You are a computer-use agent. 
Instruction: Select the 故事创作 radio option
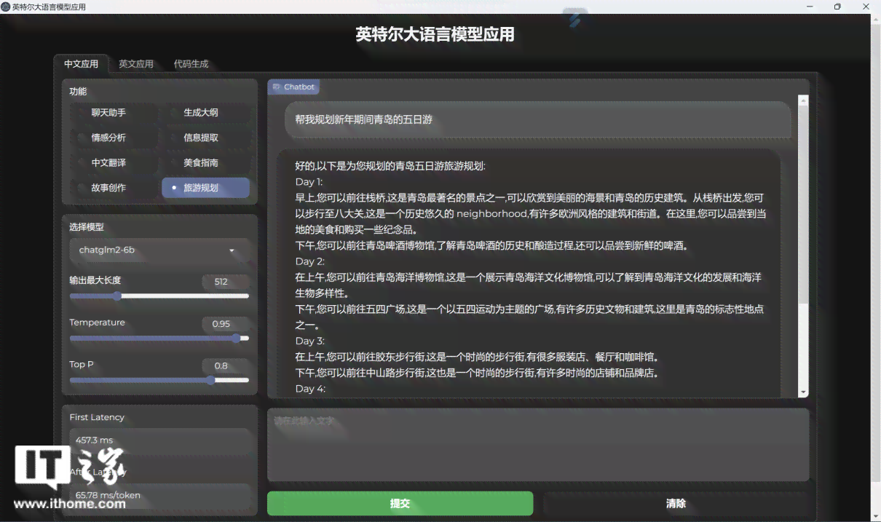click(x=113, y=188)
